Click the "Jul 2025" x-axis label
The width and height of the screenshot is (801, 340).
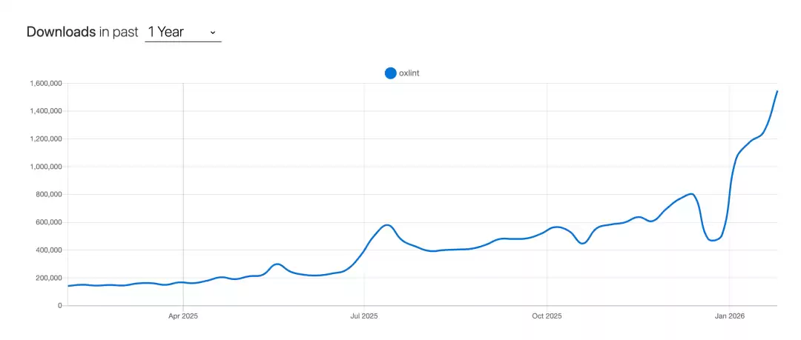pyautogui.click(x=364, y=316)
